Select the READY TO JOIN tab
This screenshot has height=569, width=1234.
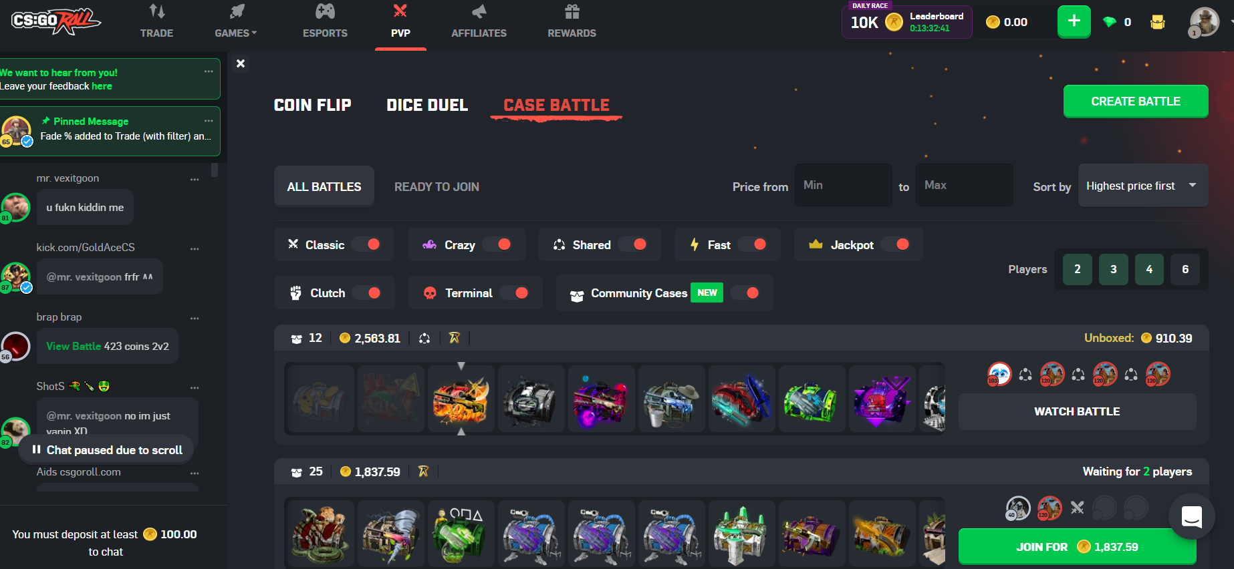pos(437,187)
